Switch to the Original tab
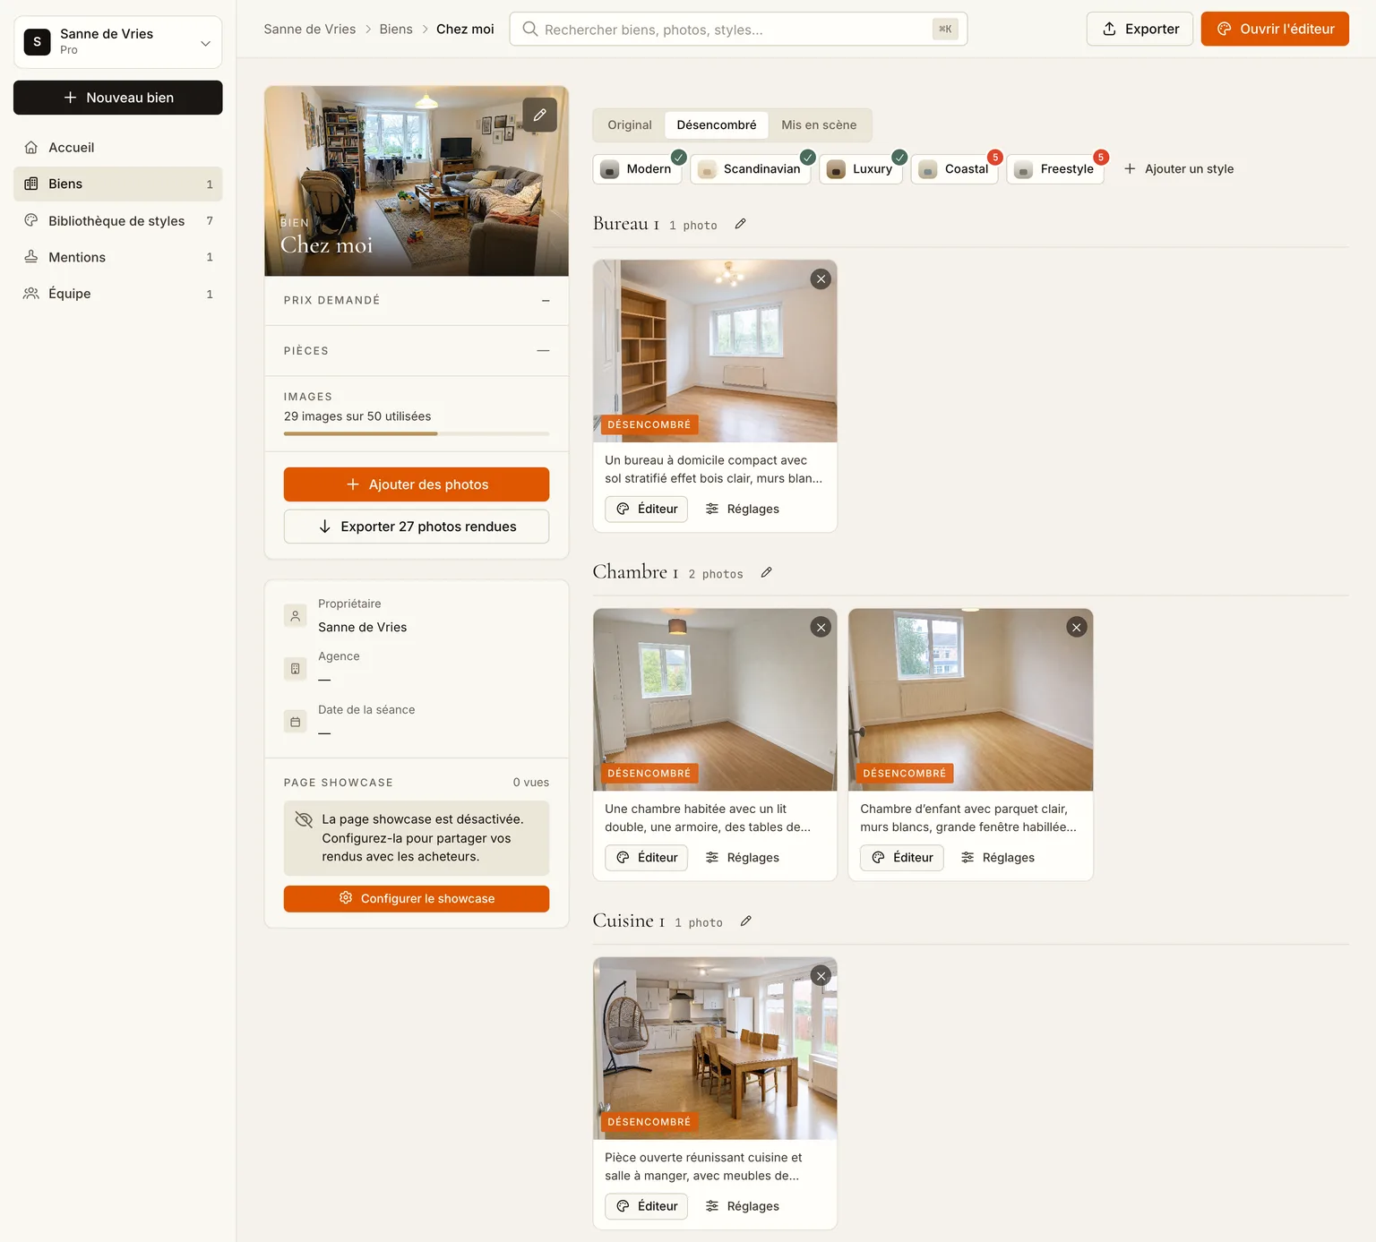 click(630, 124)
